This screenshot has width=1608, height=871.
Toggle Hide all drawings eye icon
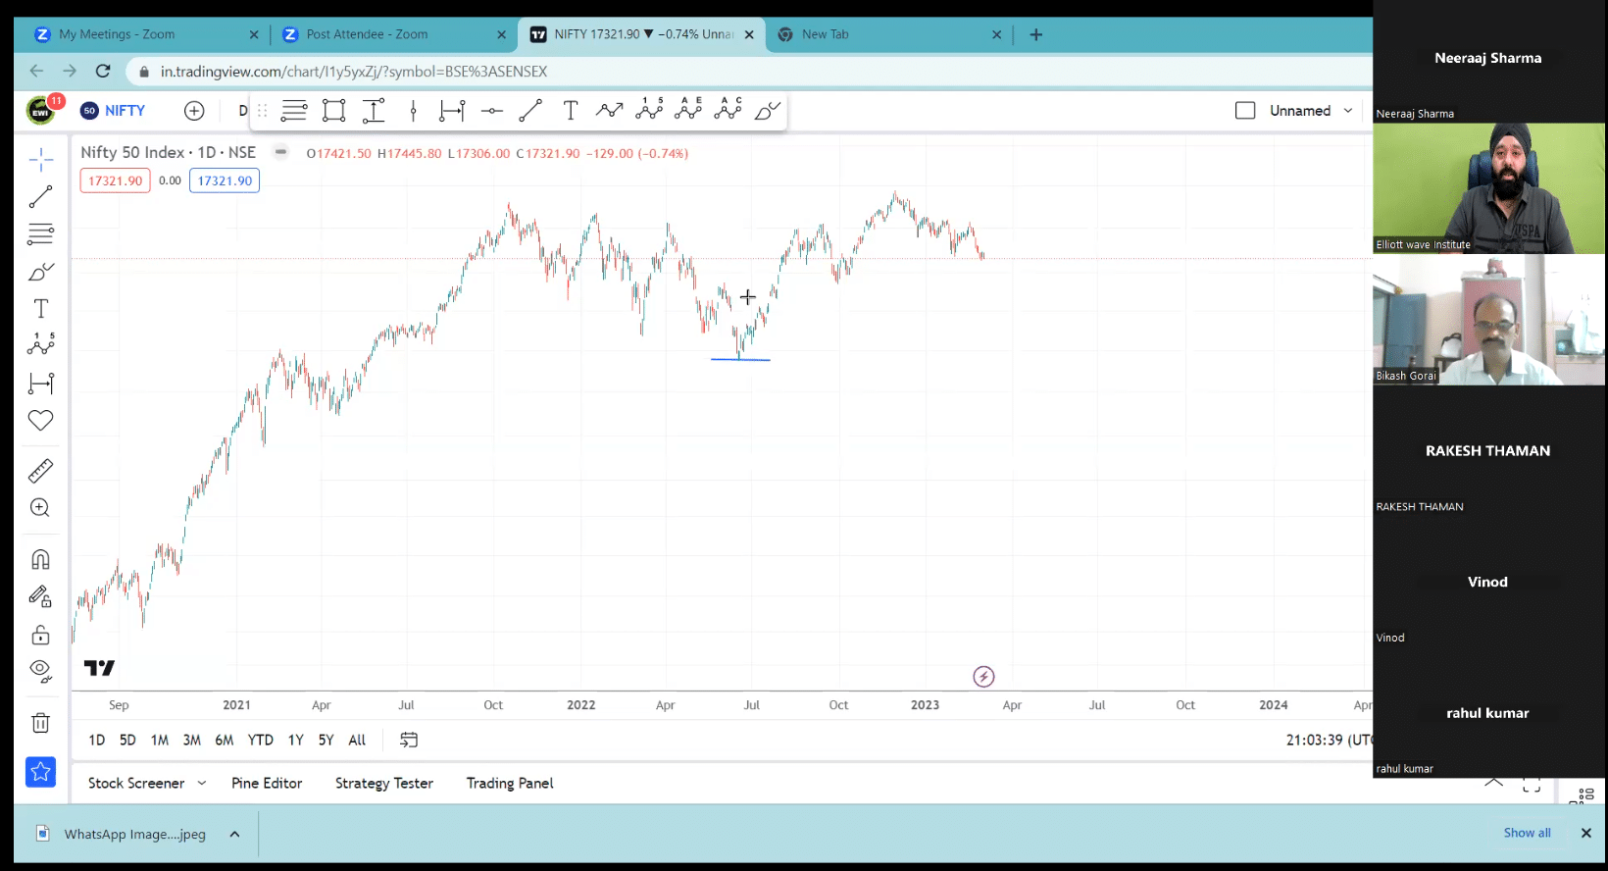40,671
